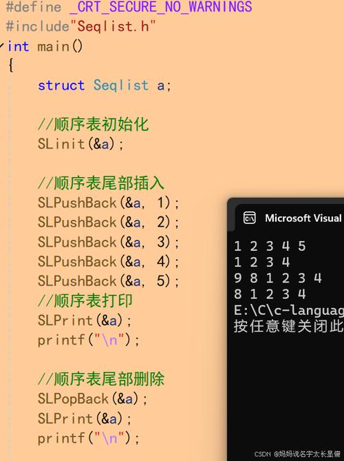This screenshot has width=344, height=461.
Task: Collapse the int main() code block
Action: point(2,45)
